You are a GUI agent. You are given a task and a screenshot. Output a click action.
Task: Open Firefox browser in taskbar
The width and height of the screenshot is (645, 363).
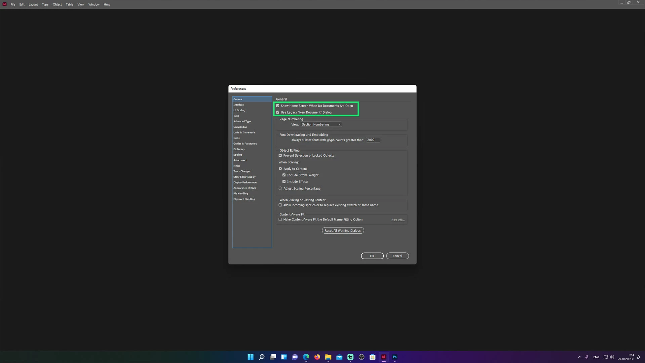[x=317, y=357]
